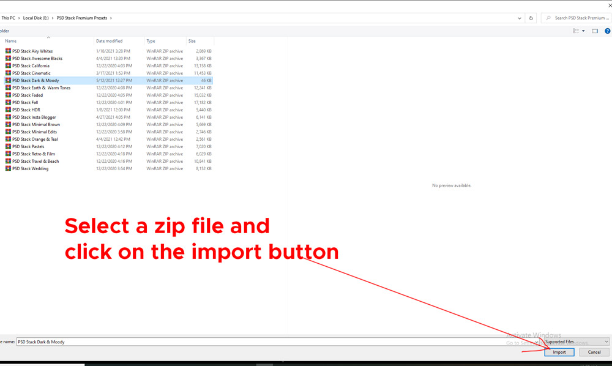Click WinRAR icon of PSD Stack Travel & Beach
The height and width of the screenshot is (366, 612).
tap(8, 161)
